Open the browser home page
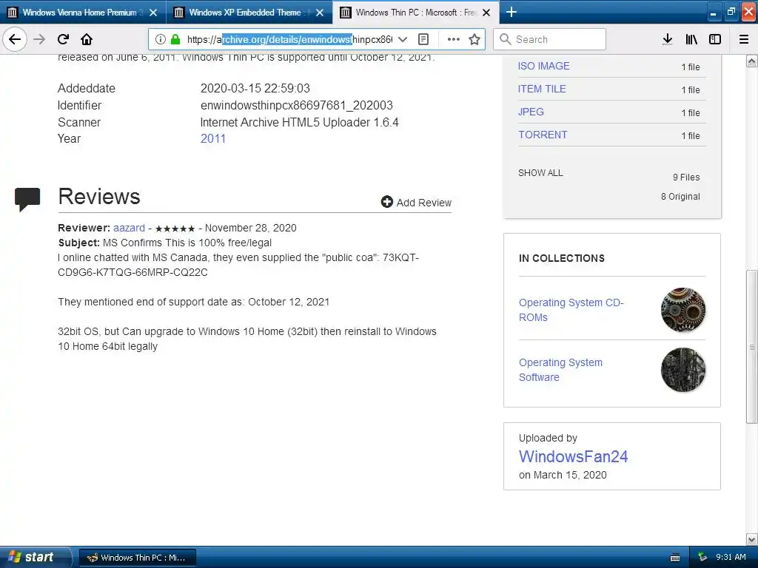Viewport: 758px width, 568px height. tap(87, 39)
